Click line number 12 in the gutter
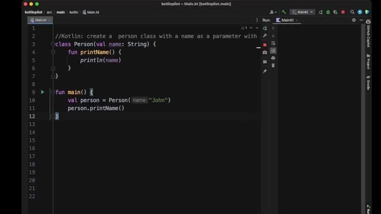 (x=32, y=117)
